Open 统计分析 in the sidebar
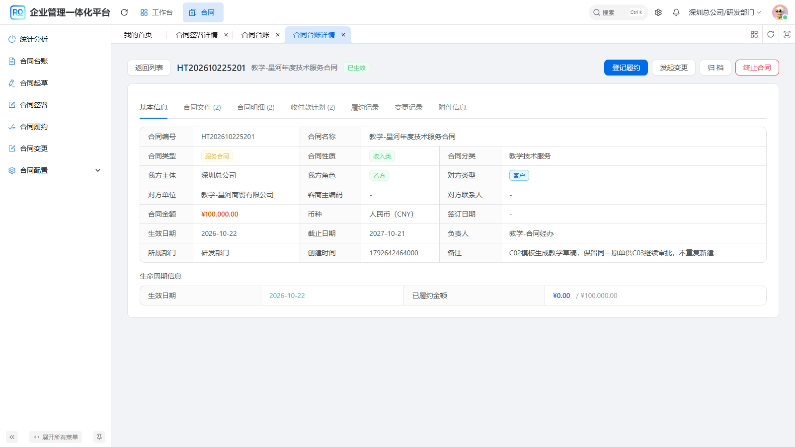 pyautogui.click(x=55, y=39)
